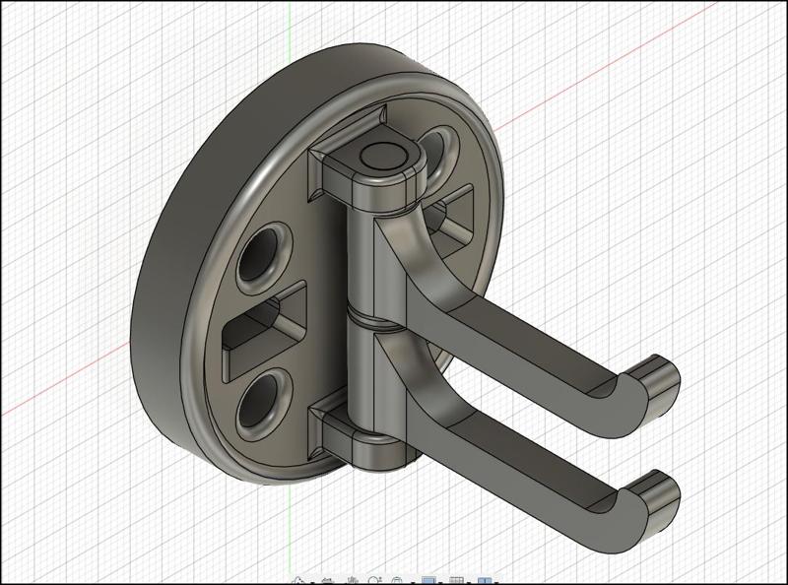This screenshot has width=788, height=585.
Task: Open the Display Settings monitor icon
Action: click(428, 581)
